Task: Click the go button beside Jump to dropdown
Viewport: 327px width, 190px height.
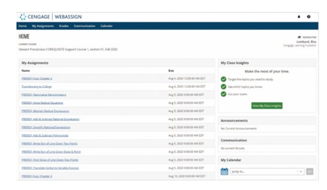Action: [310, 172]
